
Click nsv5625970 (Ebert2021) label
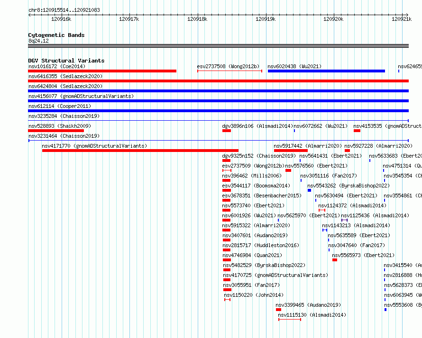309,215
